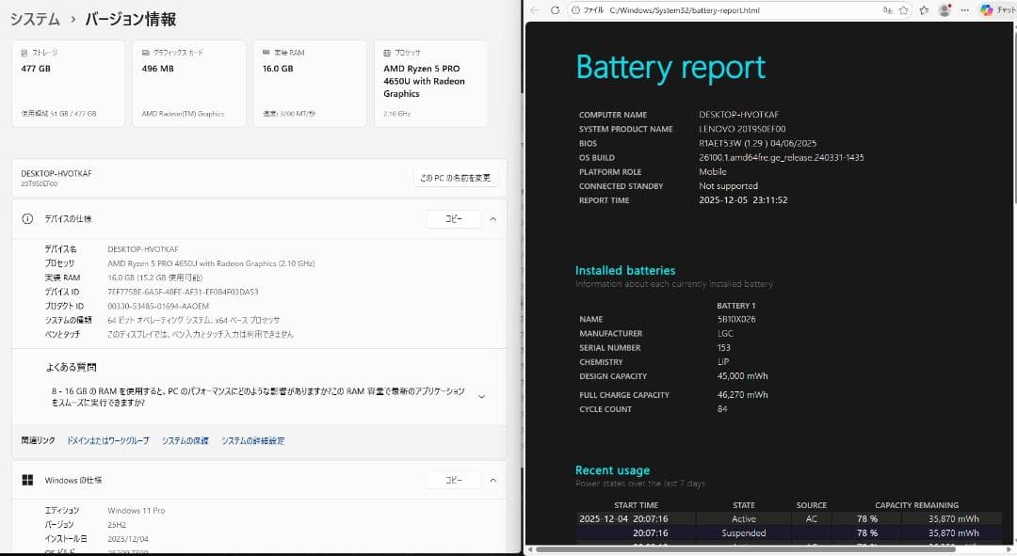Collapse the デバイスの仕様 section
Viewport: 1017px width, 556px height.
(x=492, y=218)
